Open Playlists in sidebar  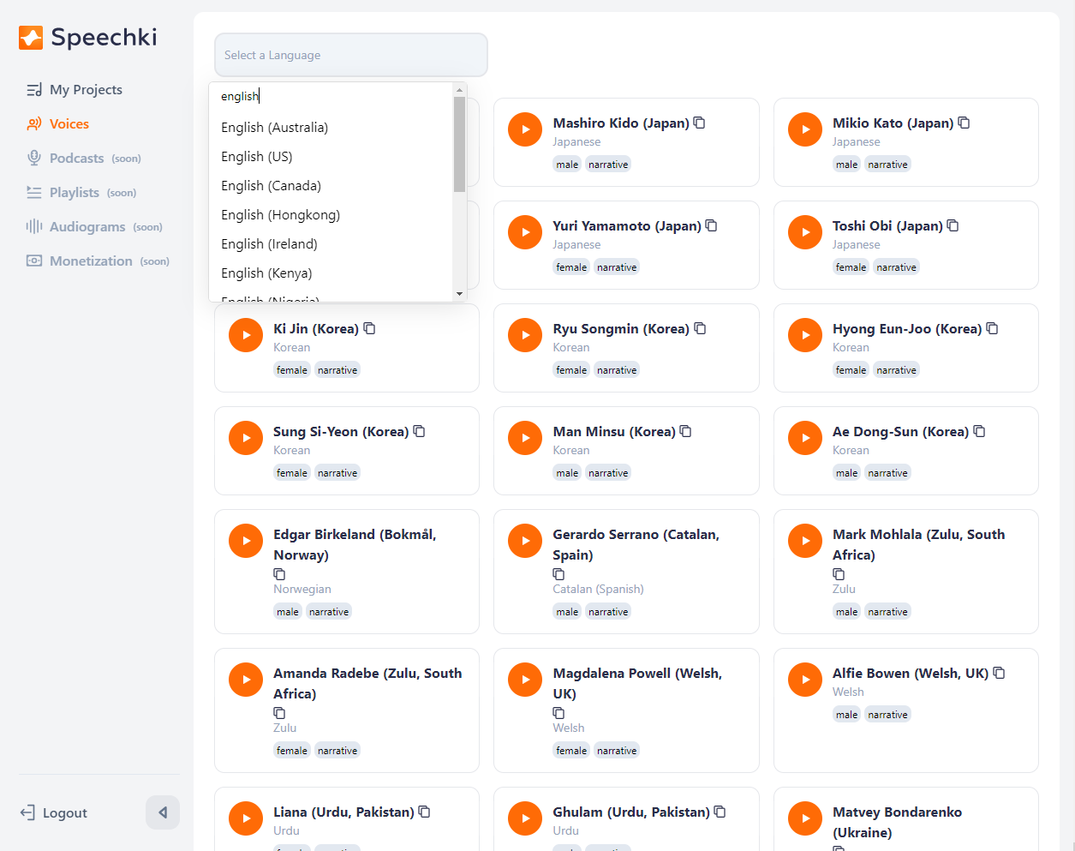tap(81, 192)
